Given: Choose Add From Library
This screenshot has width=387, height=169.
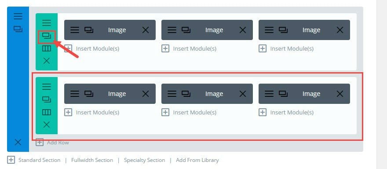Looking at the screenshot, I should click(197, 160).
